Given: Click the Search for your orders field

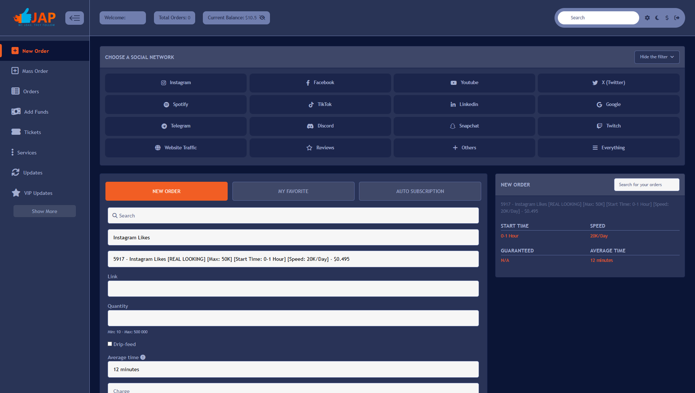Looking at the screenshot, I should (x=646, y=185).
